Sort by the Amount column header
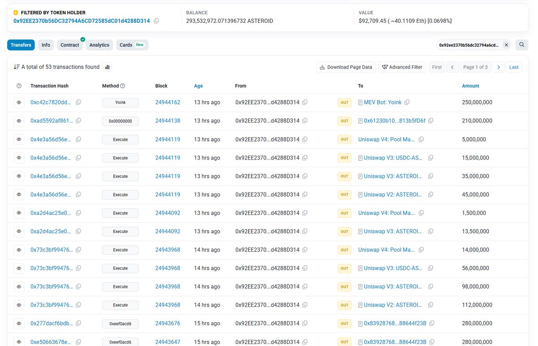Viewport: 538px width, 346px height. pos(470,86)
